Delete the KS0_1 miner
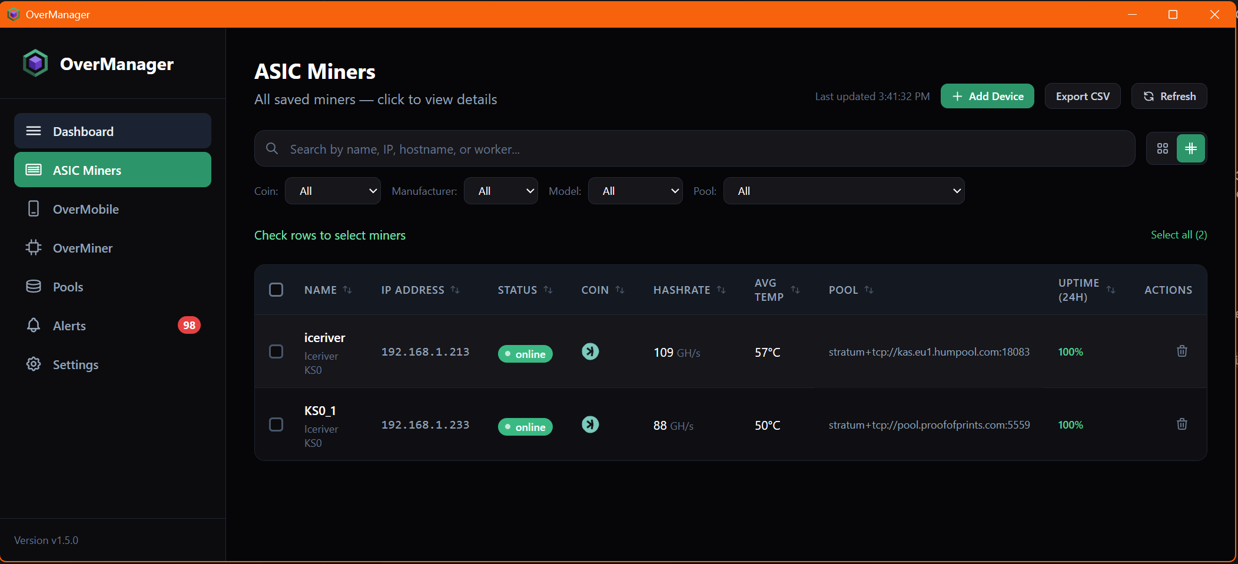This screenshot has width=1238, height=564. pos(1182,424)
